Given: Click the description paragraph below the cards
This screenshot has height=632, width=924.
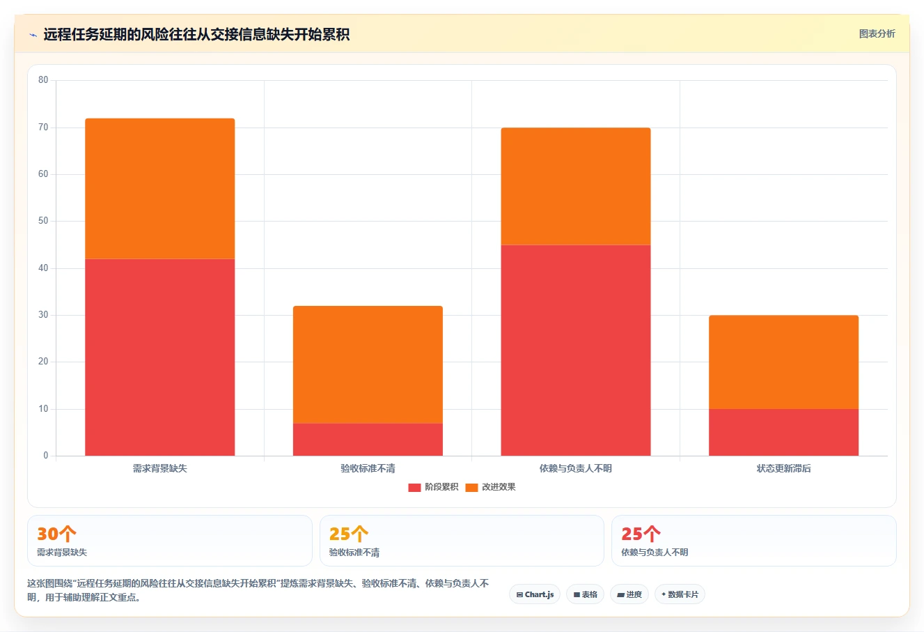Looking at the screenshot, I should point(258,590).
